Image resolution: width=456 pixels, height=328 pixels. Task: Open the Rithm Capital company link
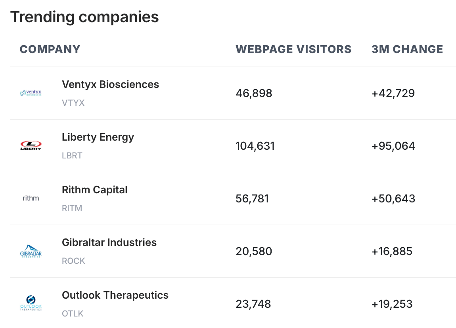coord(95,190)
